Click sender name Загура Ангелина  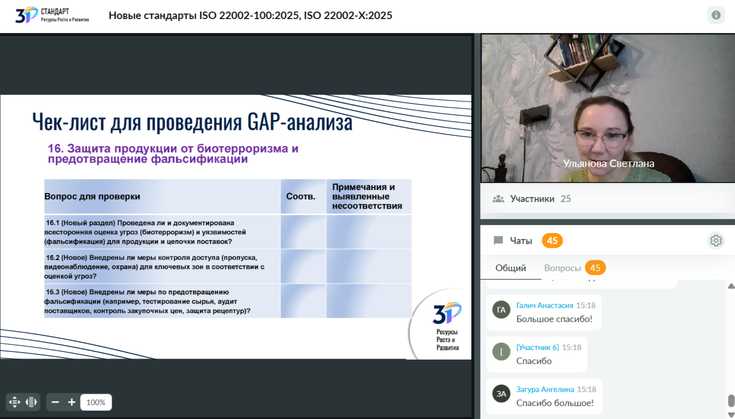545,389
